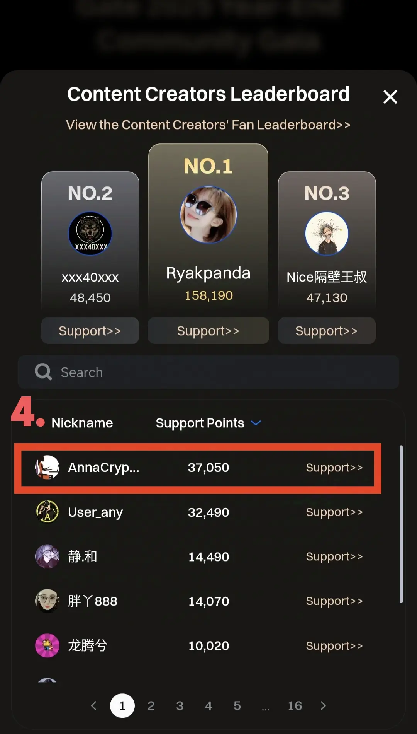Tap Nice隔壁王叔's avatar image
Image resolution: width=417 pixels, height=734 pixels.
[327, 234]
